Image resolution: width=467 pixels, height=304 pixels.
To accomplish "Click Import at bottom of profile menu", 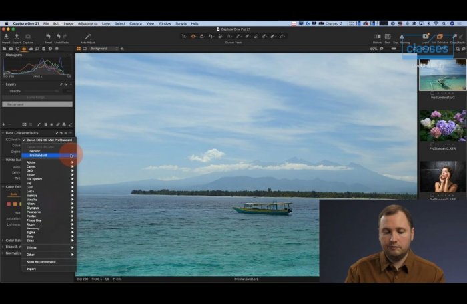I will (x=31, y=269).
